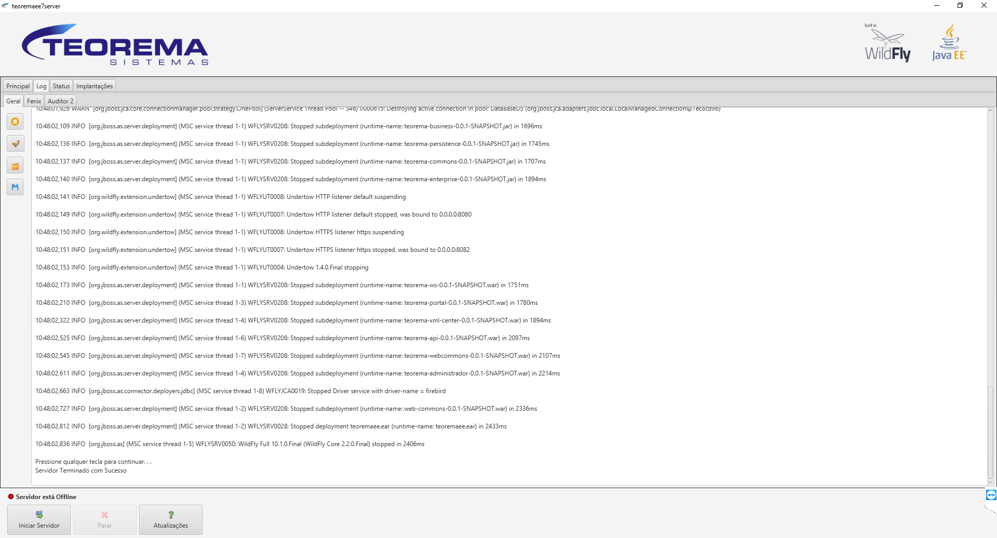Click the 'Pressione qualquer tecla para continuar' line
Image resolution: width=997 pixels, height=538 pixels.
93,462
